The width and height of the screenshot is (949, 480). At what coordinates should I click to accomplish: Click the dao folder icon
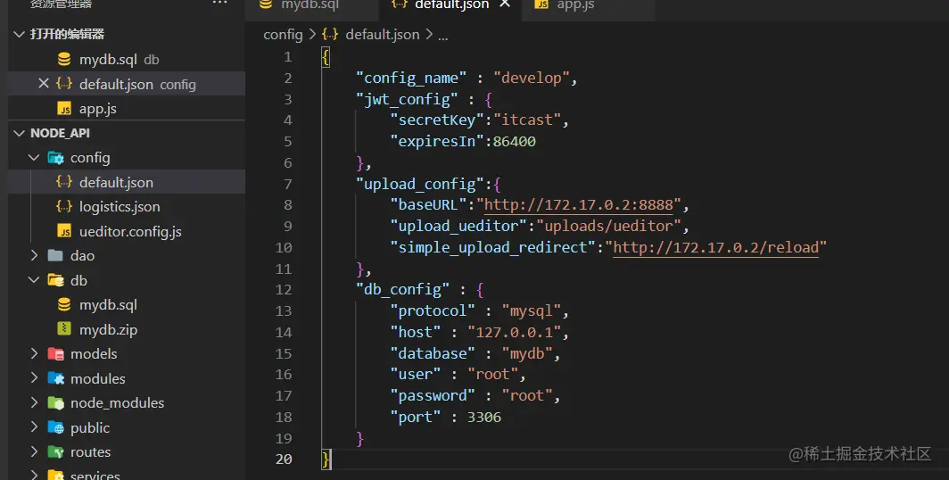(x=55, y=255)
